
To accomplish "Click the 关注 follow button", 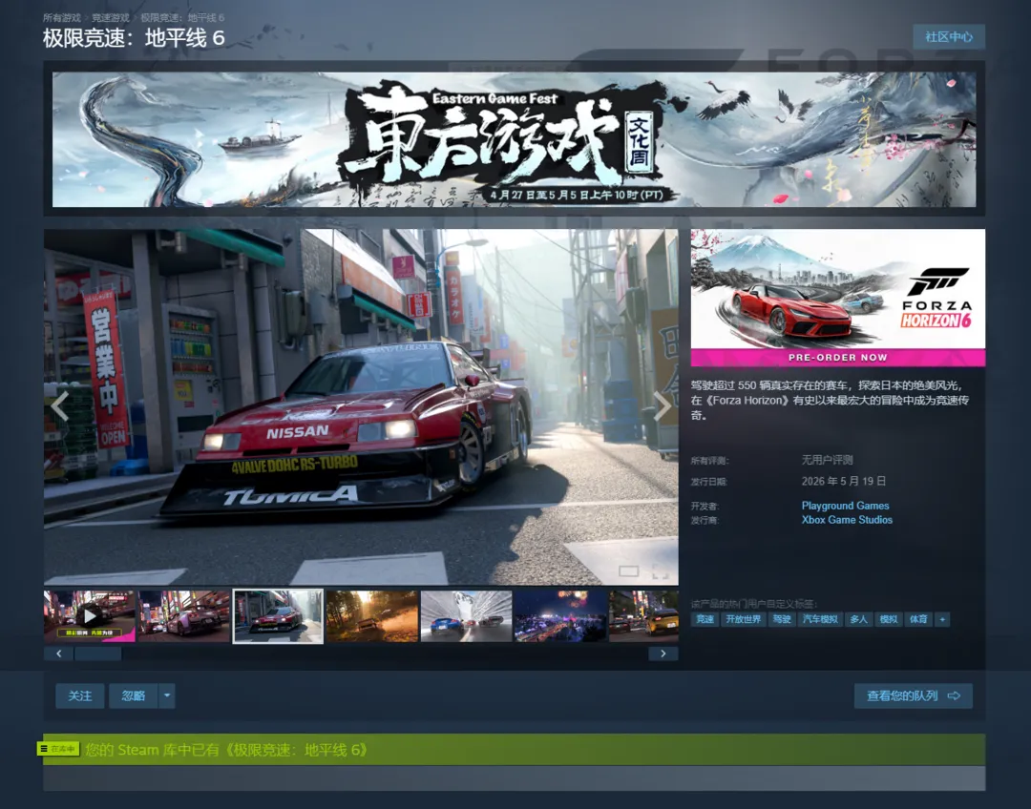I will [80, 696].
